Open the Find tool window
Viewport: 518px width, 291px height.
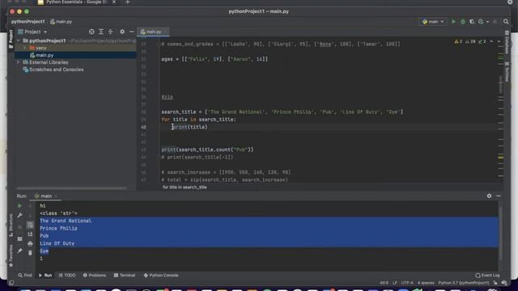pos(25,275)
